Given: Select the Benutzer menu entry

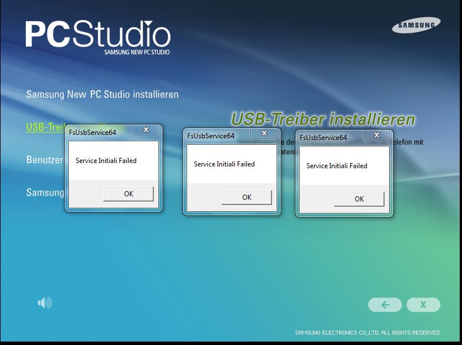Looking at the screenshot, I should [45, 160].
